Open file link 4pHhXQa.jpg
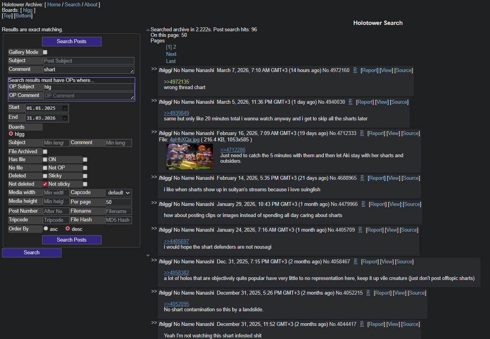490x339 pixels. click(x=184, y=139)
